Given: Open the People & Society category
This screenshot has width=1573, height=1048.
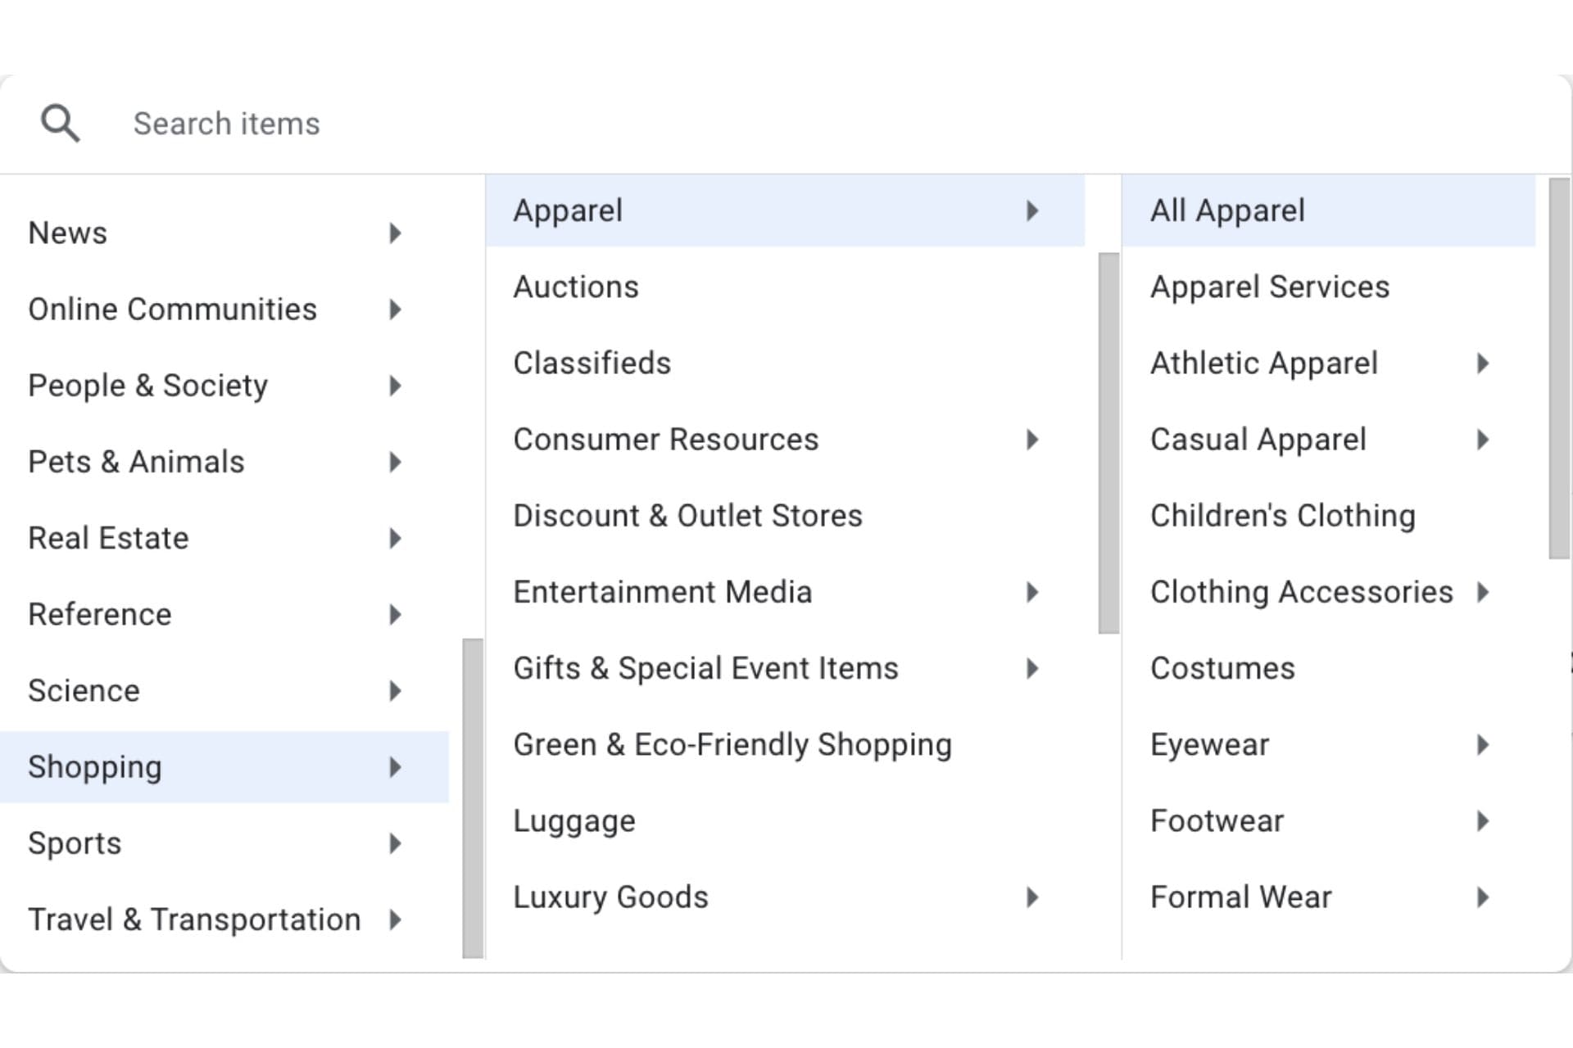Looking at the screenshot, I should pyautogui.click(x=147, y=386).
